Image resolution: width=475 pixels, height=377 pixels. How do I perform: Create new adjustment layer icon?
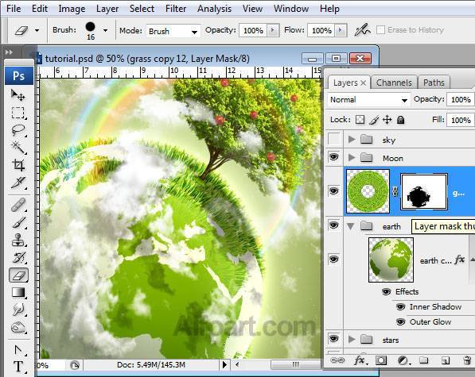point(403,360)
